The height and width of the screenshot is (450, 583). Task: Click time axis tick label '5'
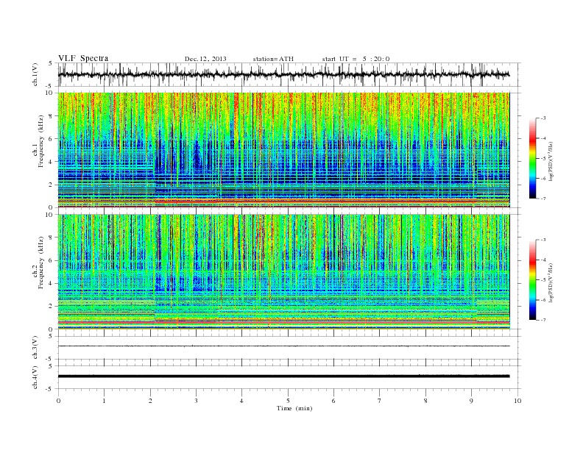click(288, 401)
